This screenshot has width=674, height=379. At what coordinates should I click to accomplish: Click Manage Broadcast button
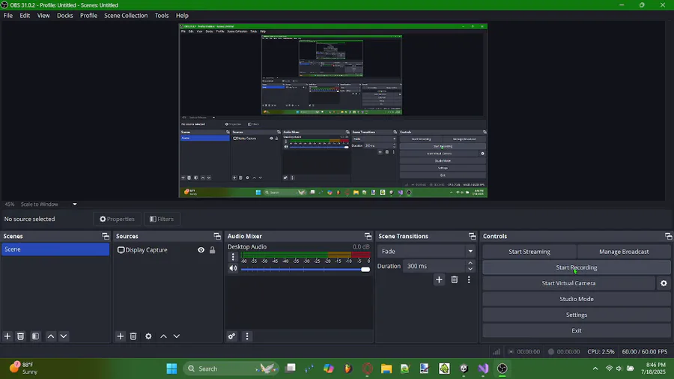point(624,252)
